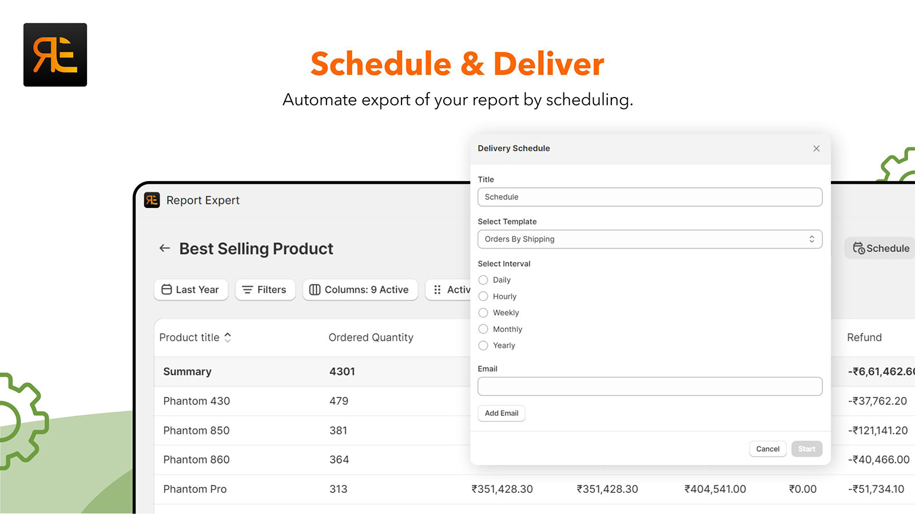
Task: Close the Delivery Schedule dialog
Action: (816, 148)
